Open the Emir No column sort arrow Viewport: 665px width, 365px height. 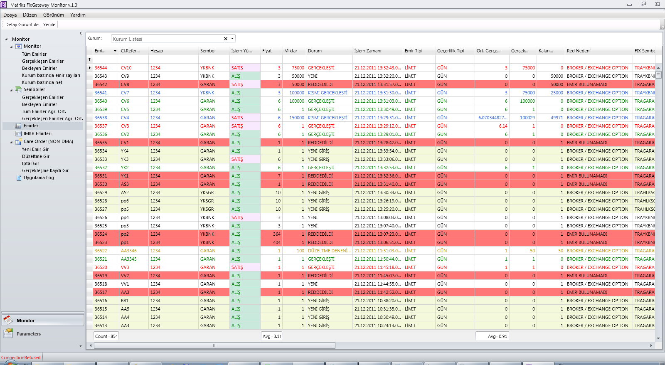click(115, 51)
